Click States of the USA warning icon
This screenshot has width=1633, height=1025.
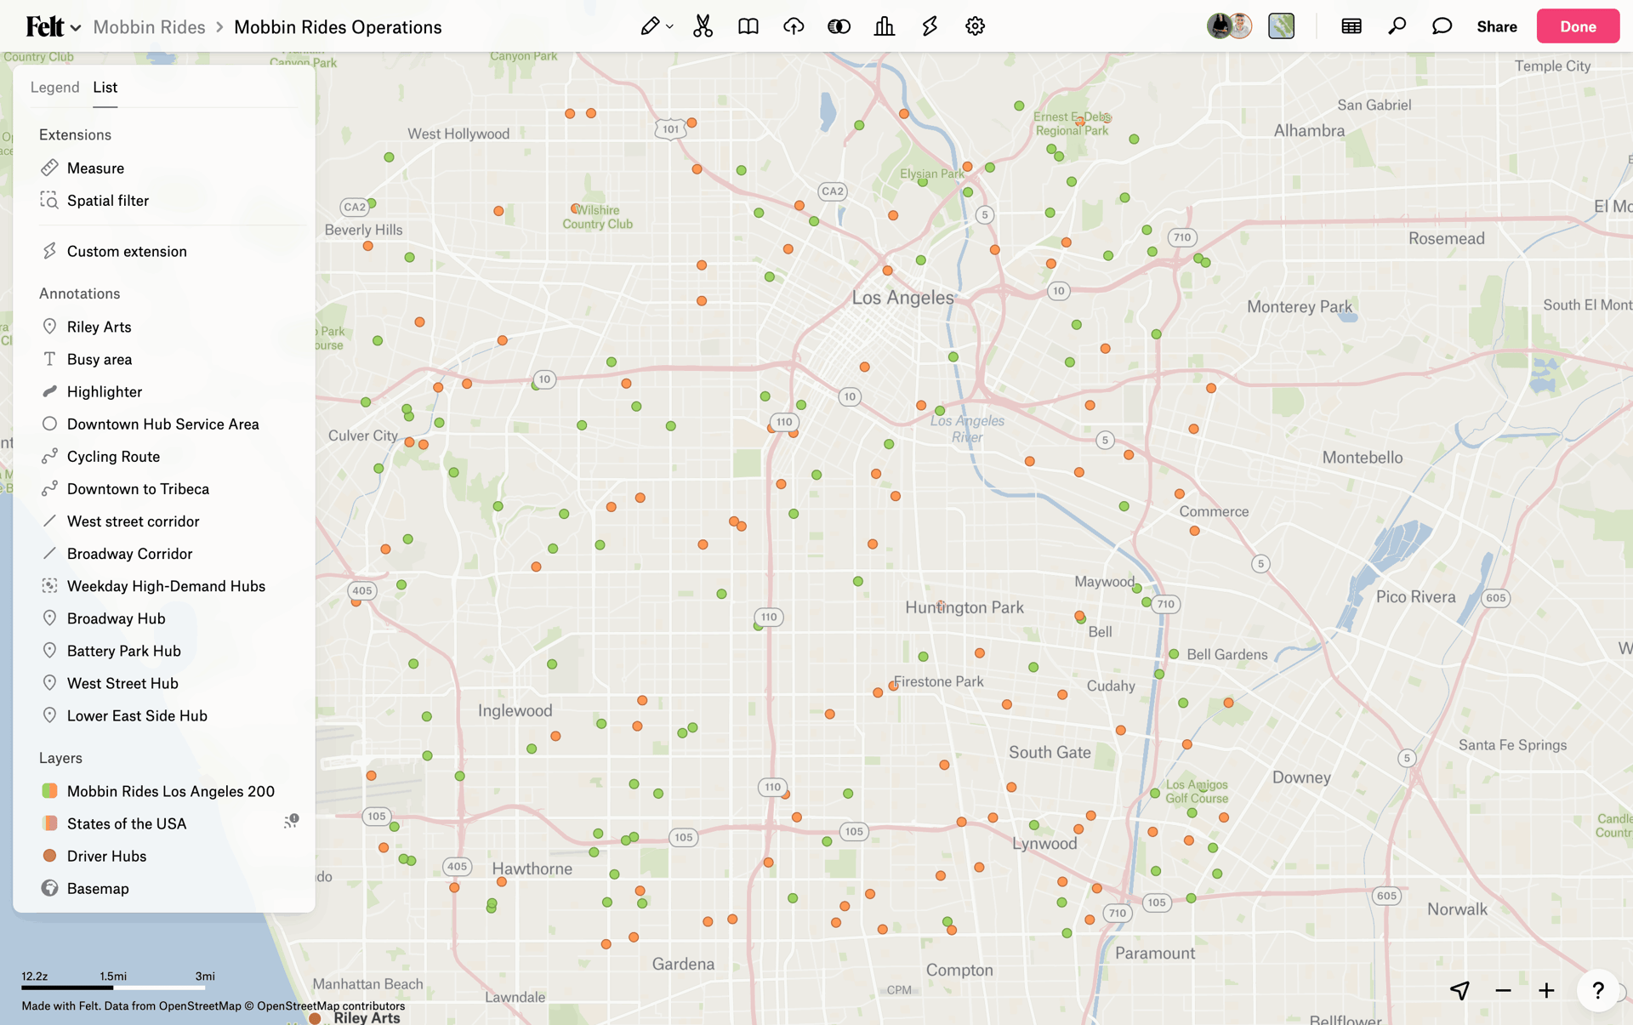291,822
